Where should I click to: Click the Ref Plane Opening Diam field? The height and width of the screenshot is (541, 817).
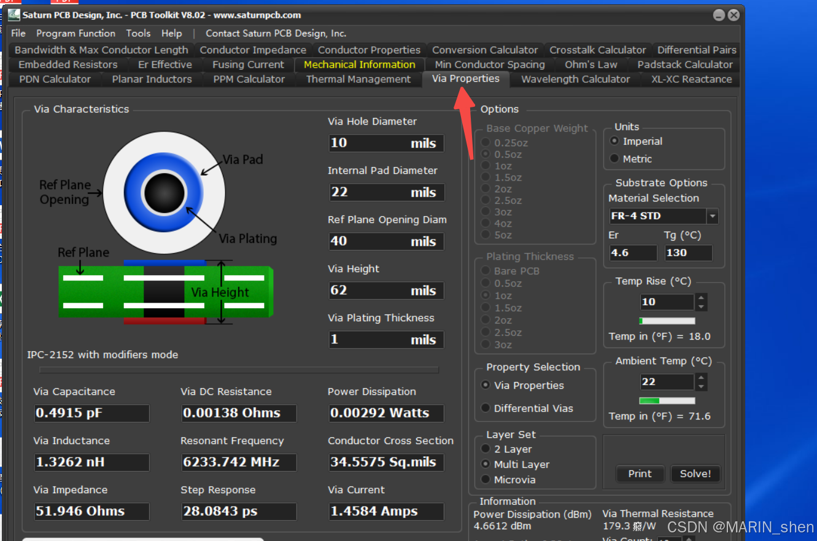[386, 241]
